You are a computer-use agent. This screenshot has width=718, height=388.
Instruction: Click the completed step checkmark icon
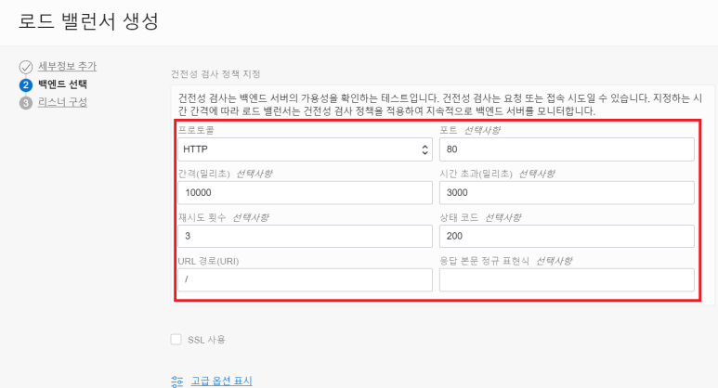point(26,67)
